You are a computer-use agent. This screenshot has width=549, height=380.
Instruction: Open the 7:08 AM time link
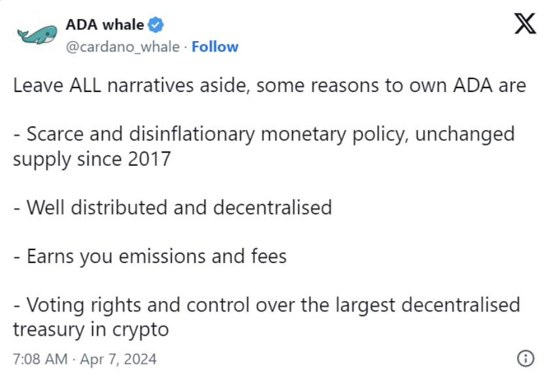(x=41, y=359)
